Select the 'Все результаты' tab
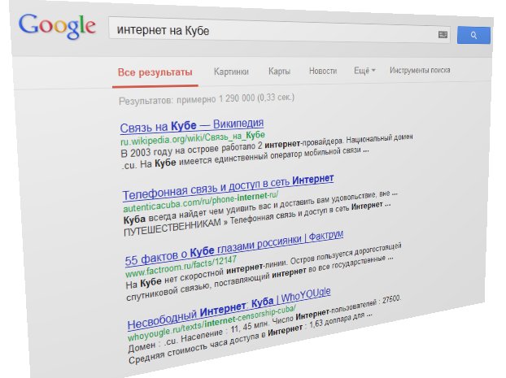506x378 pixels. pos(155,72)
